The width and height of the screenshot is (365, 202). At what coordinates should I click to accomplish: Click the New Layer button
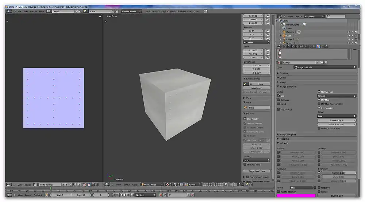257,88
